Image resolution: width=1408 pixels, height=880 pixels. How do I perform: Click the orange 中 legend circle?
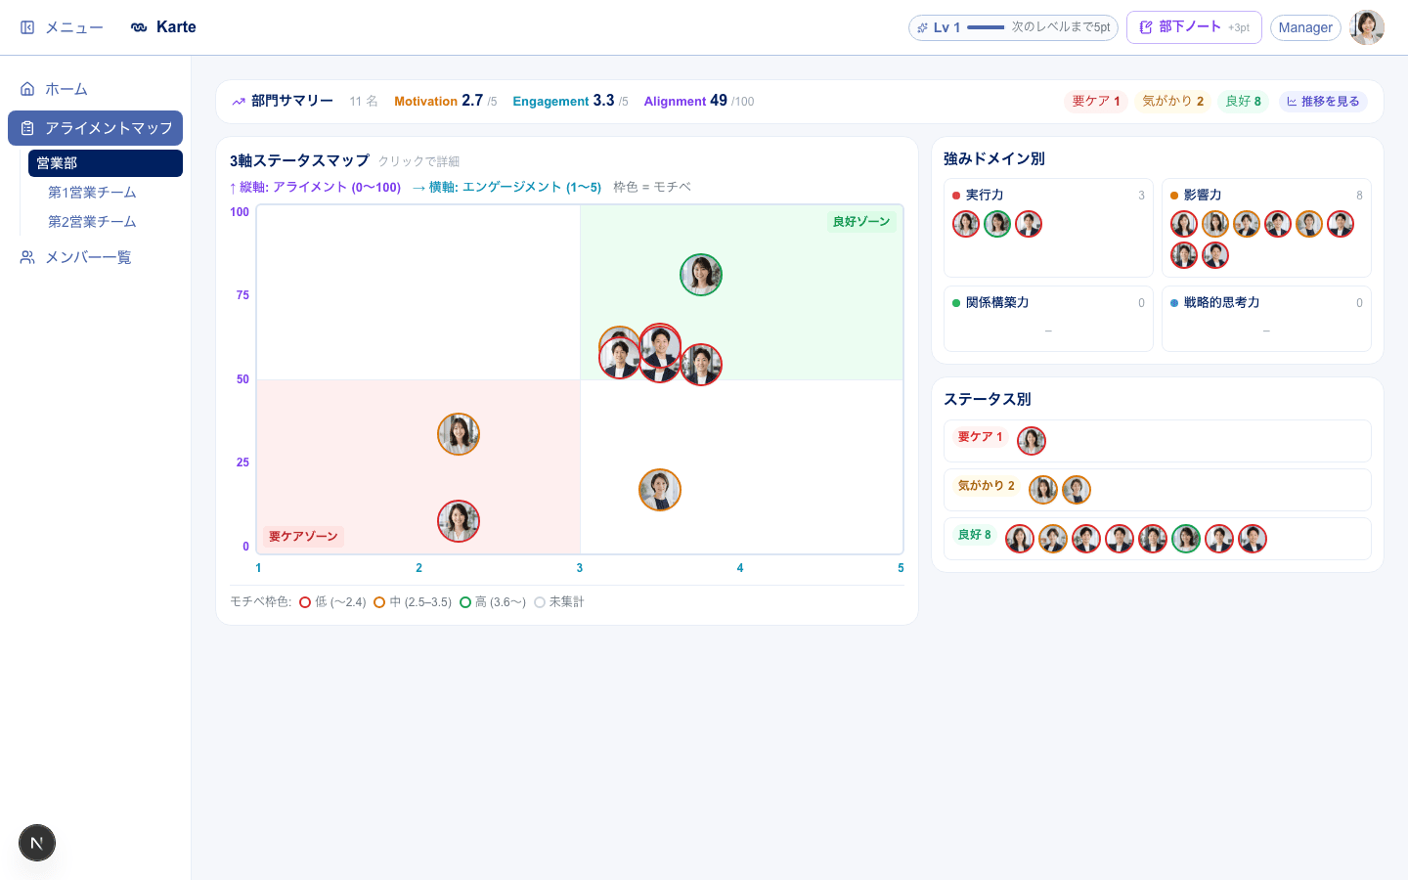pyautogui.click(x=379, y=602)
